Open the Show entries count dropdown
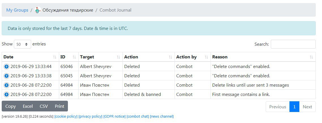This screenshot has height=123, width=322. [22, 44]
